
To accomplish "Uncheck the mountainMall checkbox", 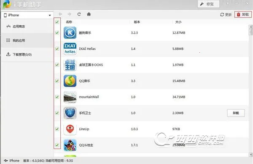I will (x=57, y=97).
